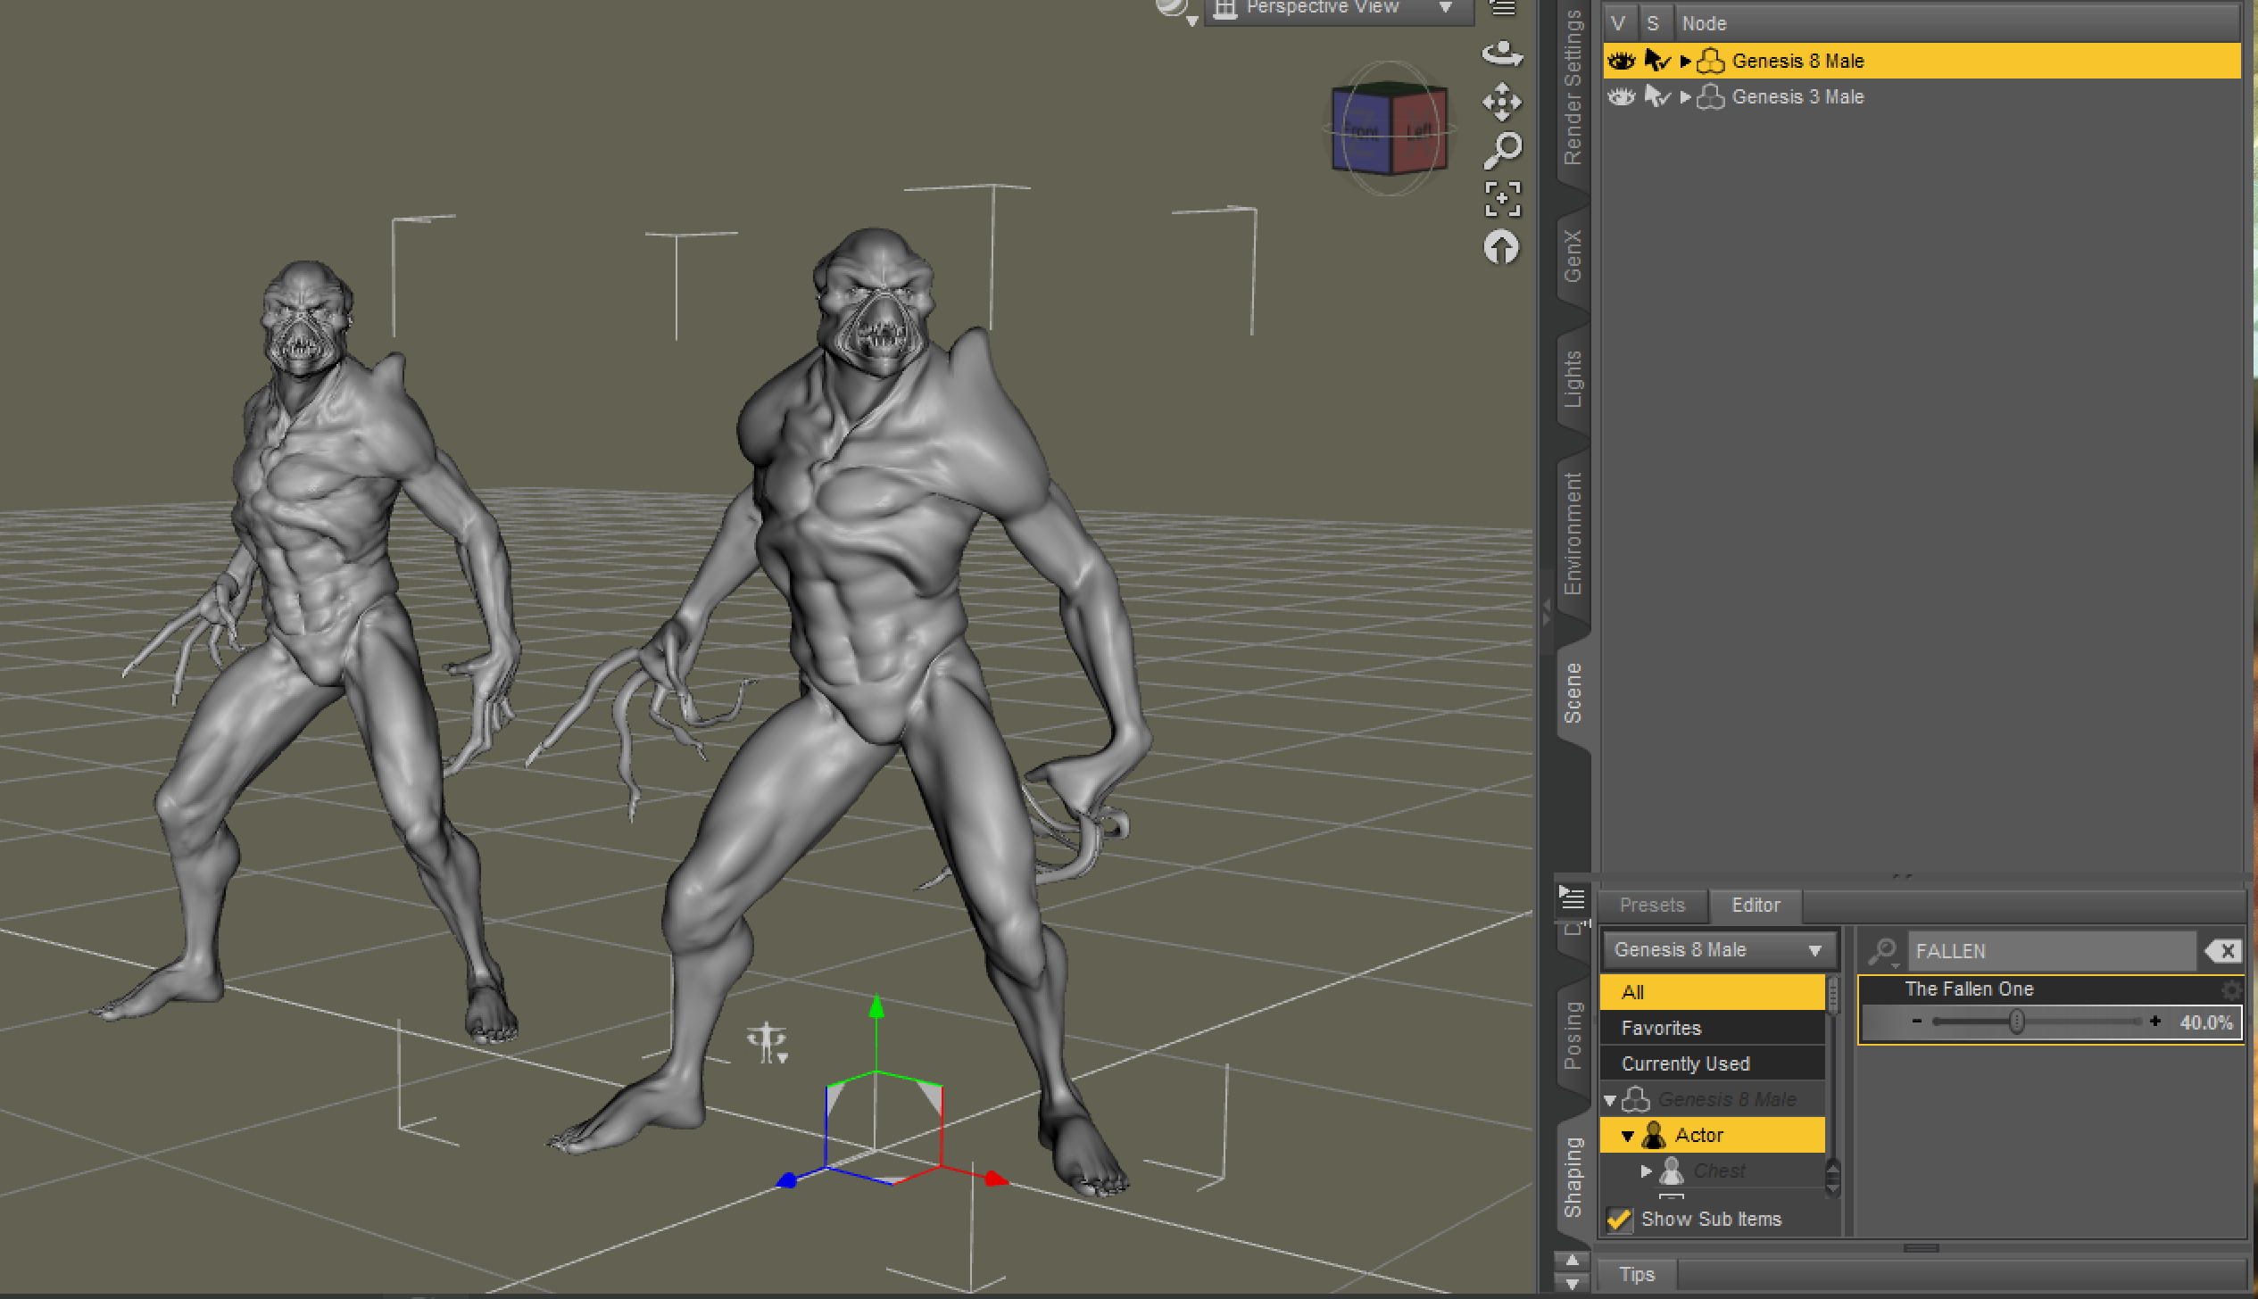2258x1299 pixels.
Task: Switch to the Presets tab
Action: pos(1652,905)
